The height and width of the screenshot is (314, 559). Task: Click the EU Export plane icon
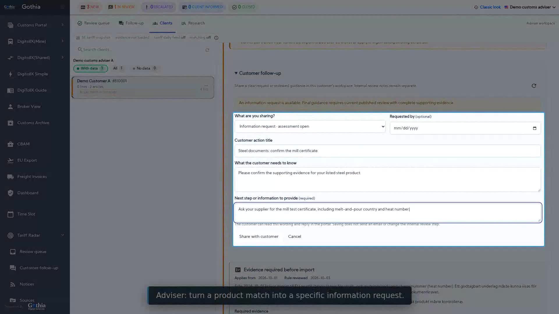[x=10, y=160]
